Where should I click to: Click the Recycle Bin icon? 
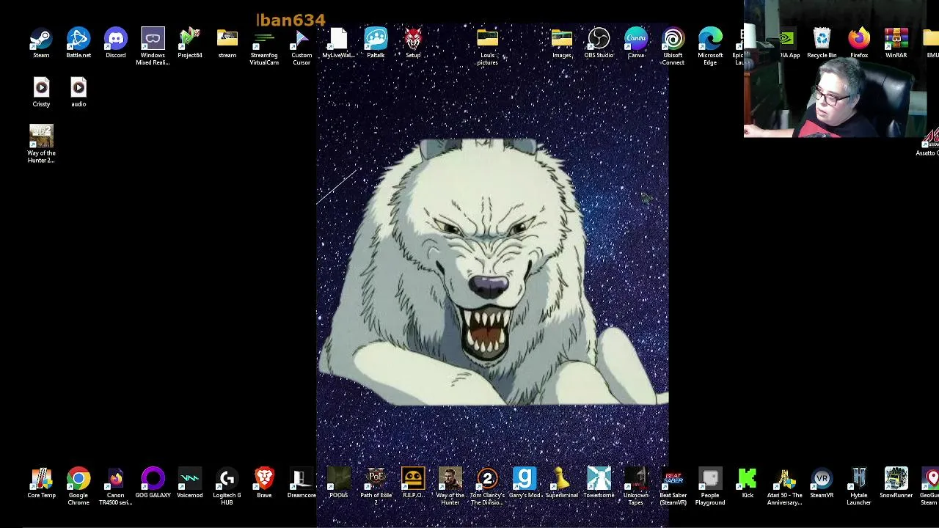click(x=822, y=40)
